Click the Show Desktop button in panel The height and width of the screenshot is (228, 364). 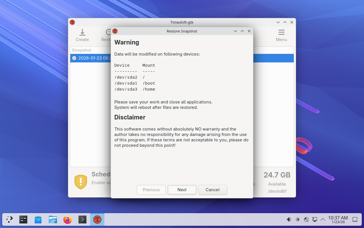355,219
